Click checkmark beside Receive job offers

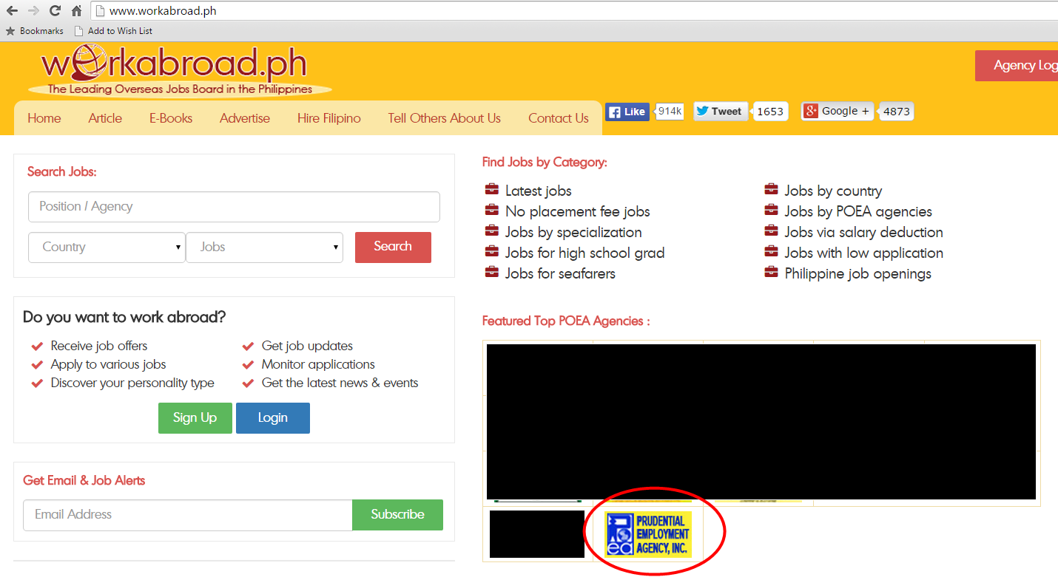coord(37,346)
